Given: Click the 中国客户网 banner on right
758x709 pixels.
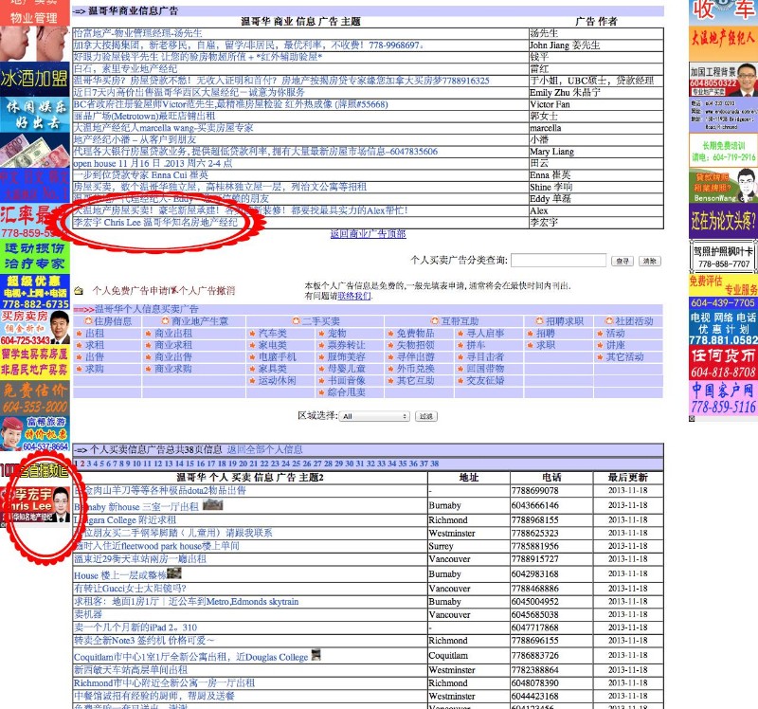Looking at the screenshot, I should pos(723,398).
